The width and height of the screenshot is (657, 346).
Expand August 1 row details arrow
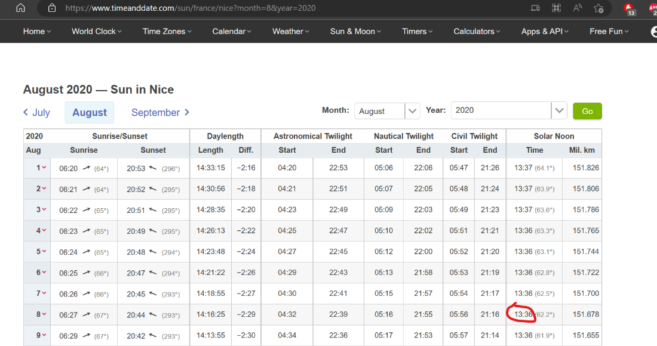41,168
